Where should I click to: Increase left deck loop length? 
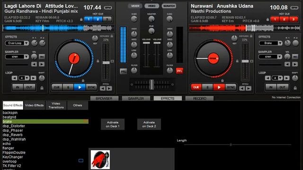point(33,78)
